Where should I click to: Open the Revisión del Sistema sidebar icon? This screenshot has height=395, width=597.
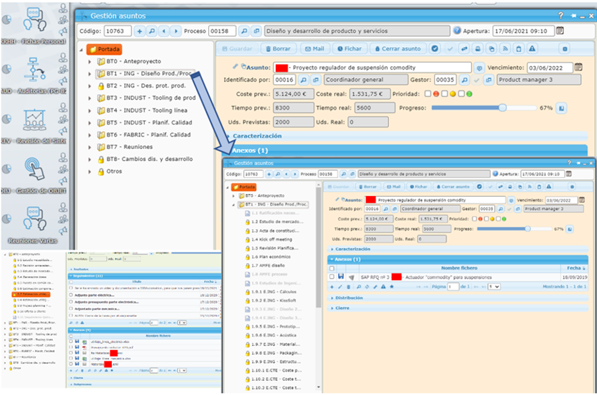click(x=34, y=119)
